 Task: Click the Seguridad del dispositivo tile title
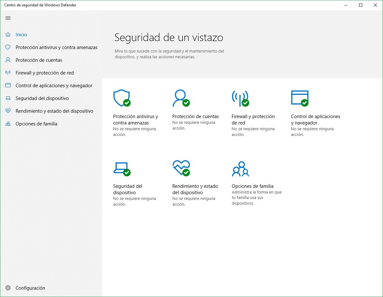pyautogui.click(x=128, y=189)
